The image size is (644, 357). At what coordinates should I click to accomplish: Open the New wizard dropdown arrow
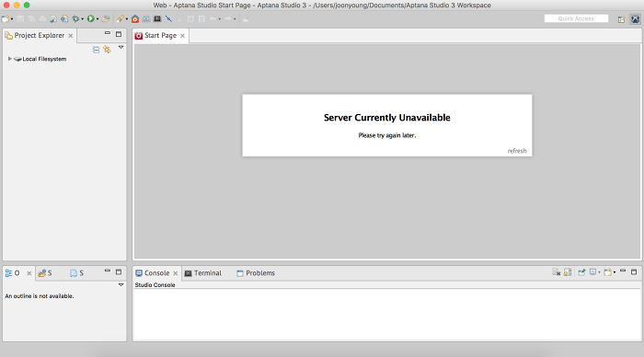click(x=12, y=19)
